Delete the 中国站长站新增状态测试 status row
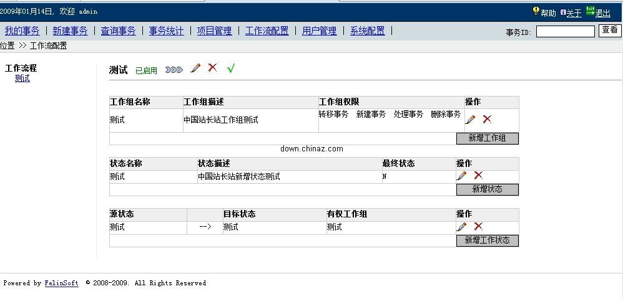Viewport: 623px width, 299px height. (478, 176)
